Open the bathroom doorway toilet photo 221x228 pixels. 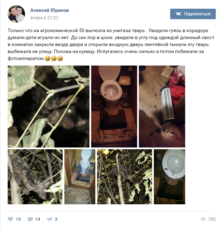coord(80,177)
